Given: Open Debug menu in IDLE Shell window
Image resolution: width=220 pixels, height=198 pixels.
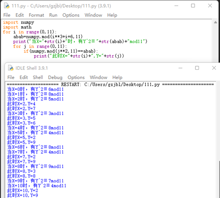Looking at the screenshot, I should 55,77.
